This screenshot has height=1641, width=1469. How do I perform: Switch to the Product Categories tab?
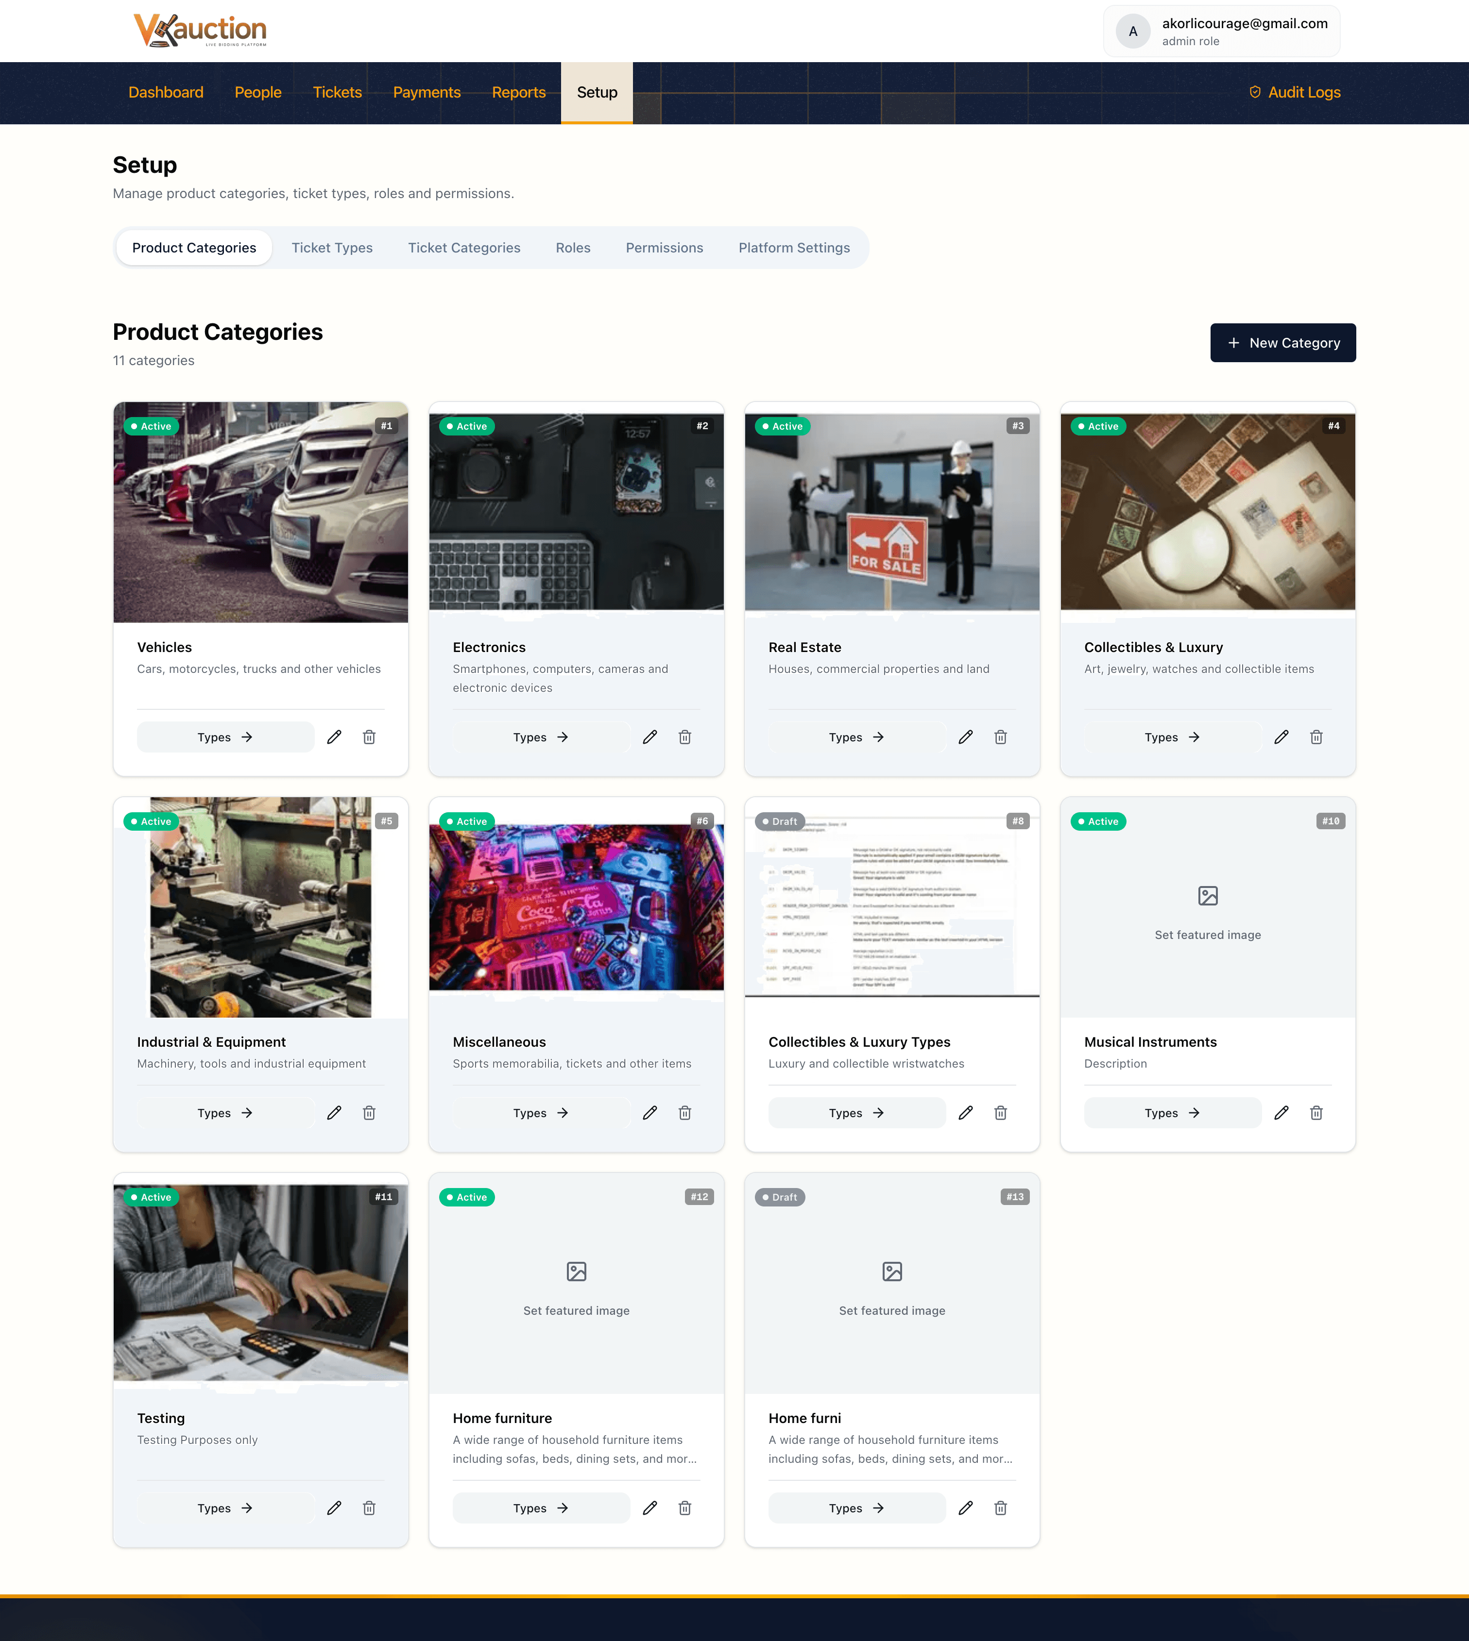pos(194,248)
